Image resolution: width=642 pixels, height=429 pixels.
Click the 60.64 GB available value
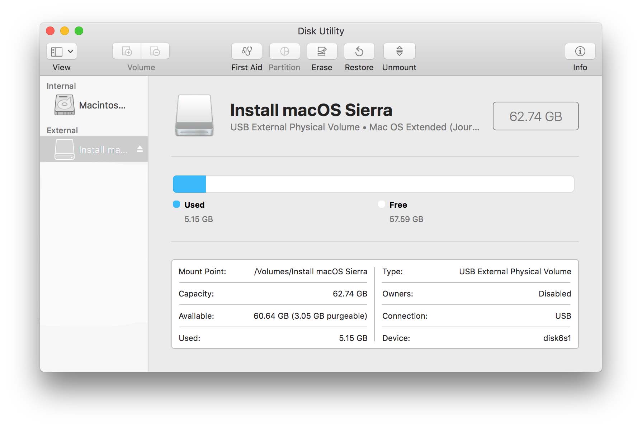(x=310, y=316)
